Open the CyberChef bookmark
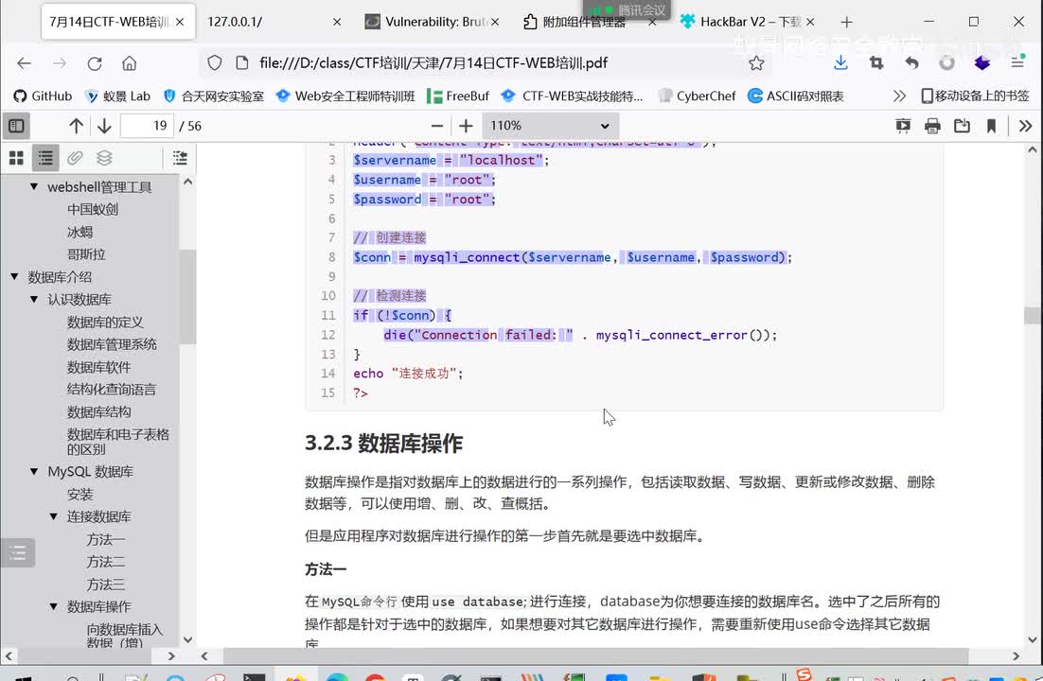Image resolution: width=1043 pixels, height=681 pixels. pyautogui.click(x=697, y=96)
